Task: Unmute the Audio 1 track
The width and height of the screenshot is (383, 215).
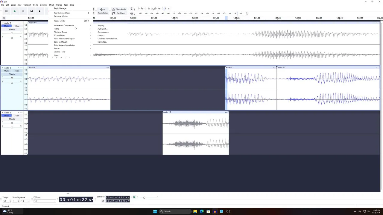Action: pyautogui.click(x=7, y=26)
